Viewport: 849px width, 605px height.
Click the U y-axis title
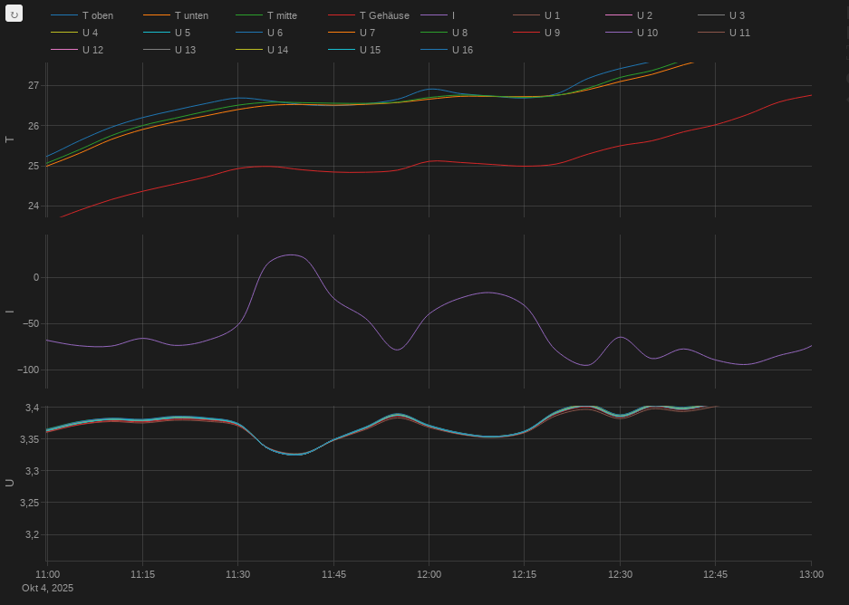[x=10, y=483]
